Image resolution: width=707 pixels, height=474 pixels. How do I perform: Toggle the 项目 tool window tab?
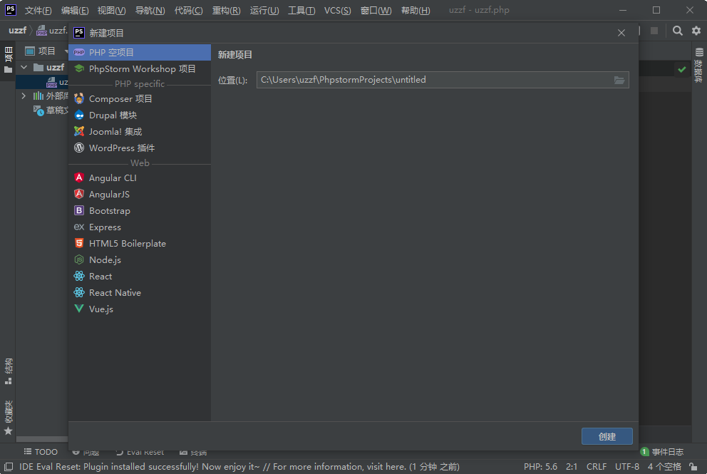[x=8, y=60]
